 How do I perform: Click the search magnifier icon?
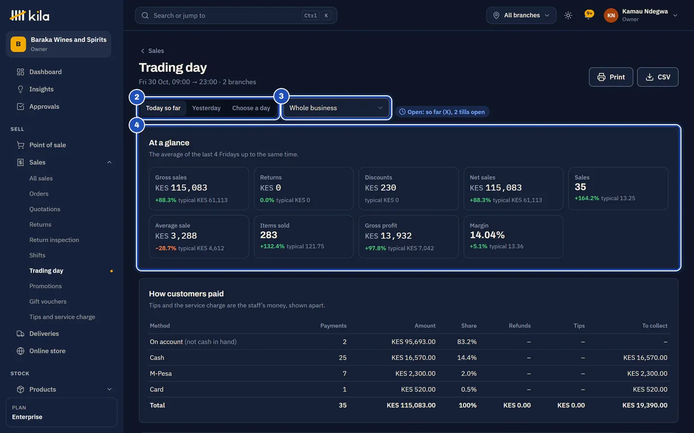(145, 15)
